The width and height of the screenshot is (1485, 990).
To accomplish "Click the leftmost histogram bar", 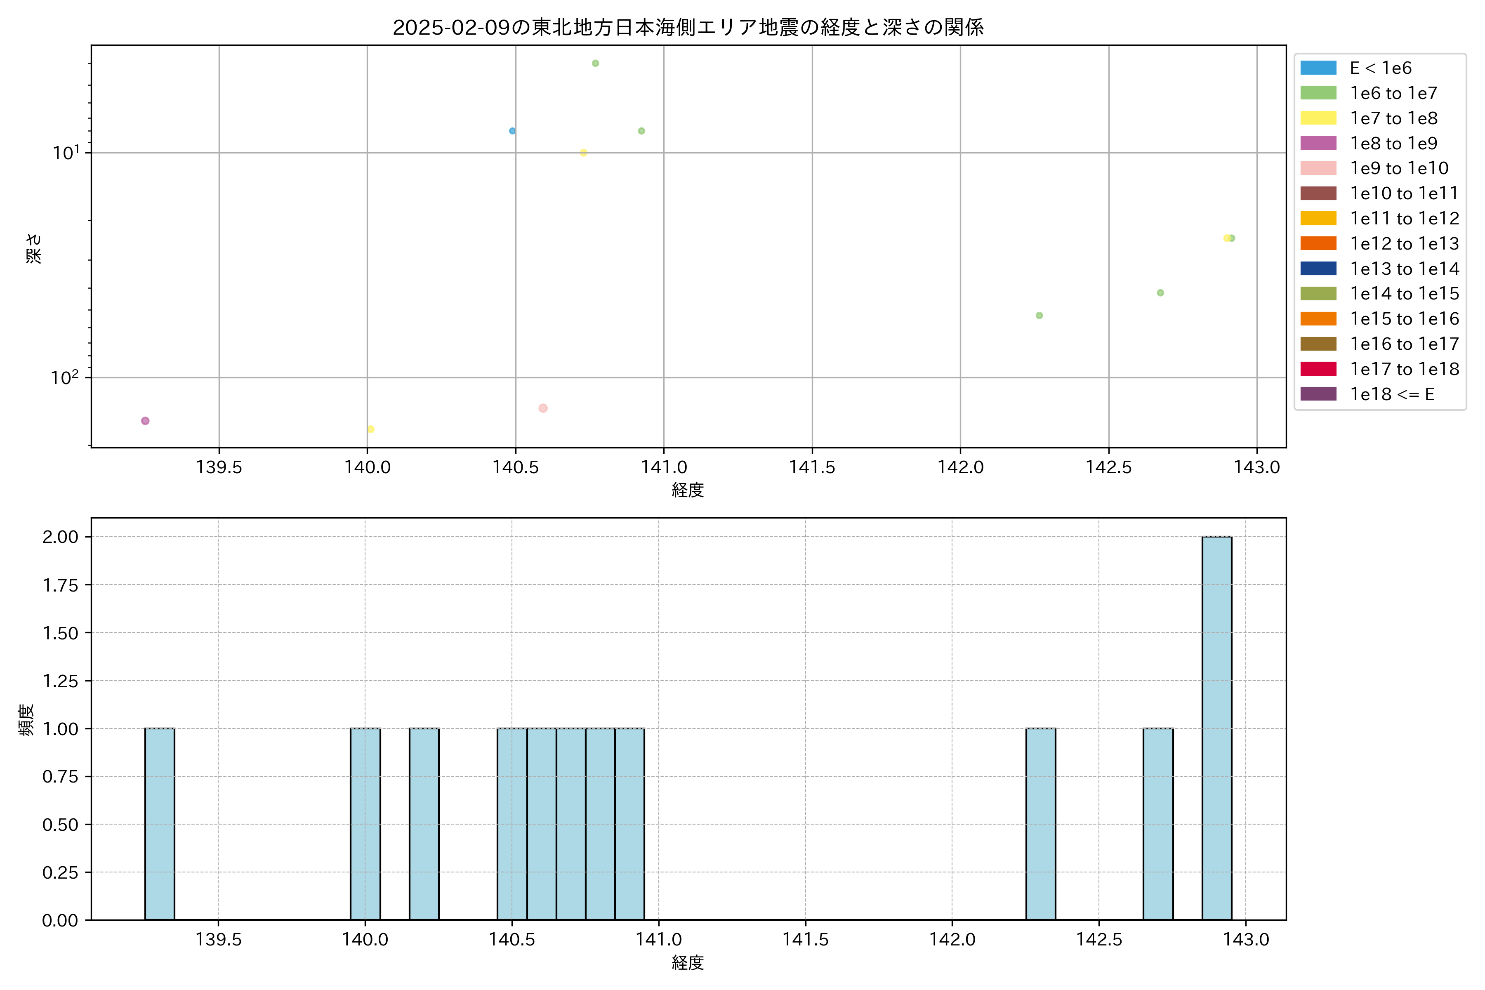I will click(160, 824).
